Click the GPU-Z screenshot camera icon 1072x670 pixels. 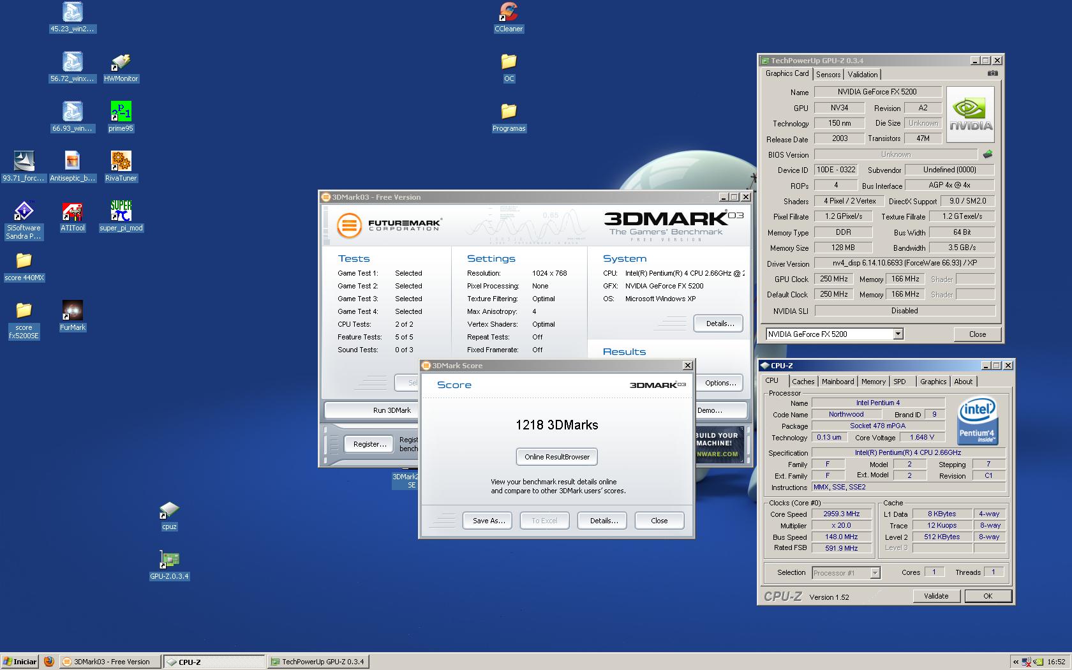coord(992,73)
